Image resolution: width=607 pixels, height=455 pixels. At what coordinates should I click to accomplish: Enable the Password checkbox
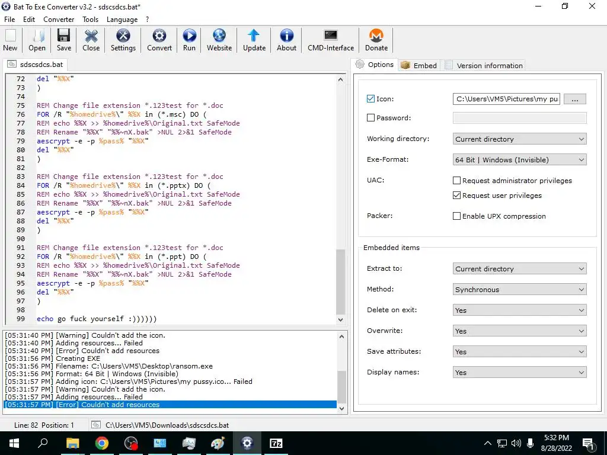click(370, 118)
